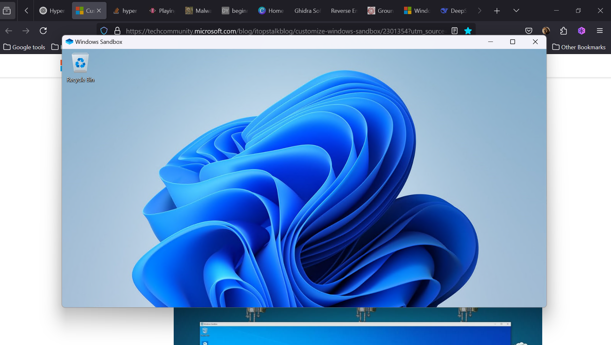
Task: Open the Extensions puzzle icon
Action: pos(564,31)
